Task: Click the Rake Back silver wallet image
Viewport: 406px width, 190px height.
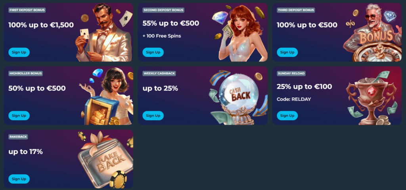Action: (105, 160)
